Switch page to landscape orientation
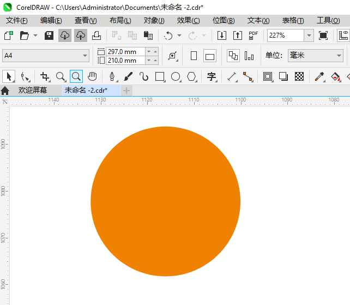Viewport: 350px width, 305px height. coord(210,56)
